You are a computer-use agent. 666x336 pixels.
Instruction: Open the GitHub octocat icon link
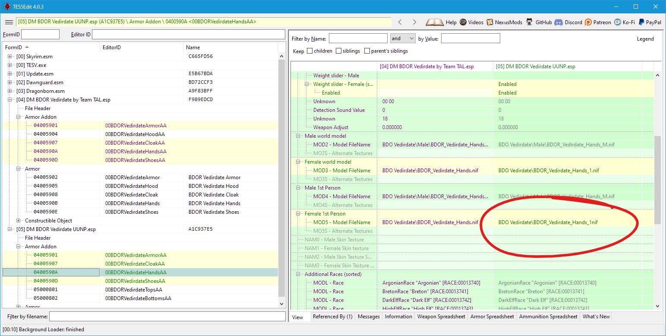pyautogui.click(x=530, y=22)
